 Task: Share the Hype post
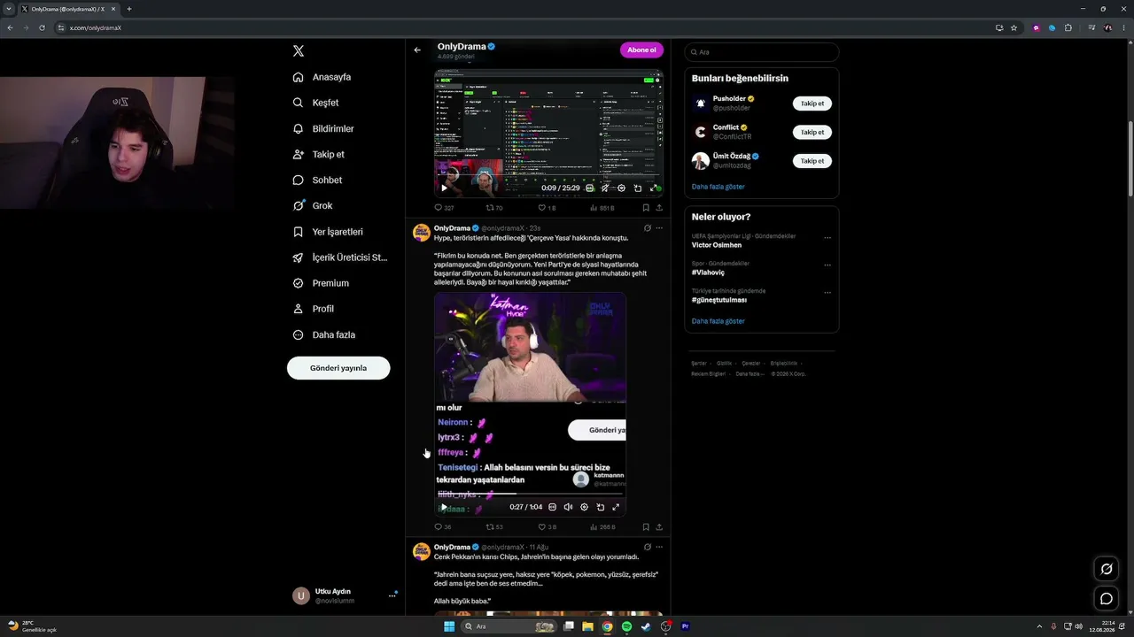(x=659, y=527)
